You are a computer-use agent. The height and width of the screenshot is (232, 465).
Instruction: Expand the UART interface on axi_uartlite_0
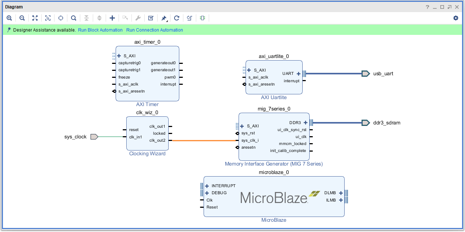point(298,74)
